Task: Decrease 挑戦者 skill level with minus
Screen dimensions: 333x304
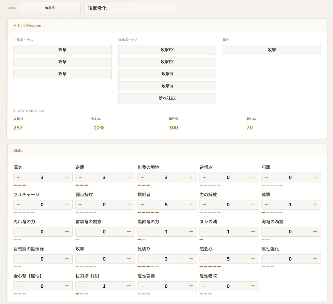Action: 142,204
